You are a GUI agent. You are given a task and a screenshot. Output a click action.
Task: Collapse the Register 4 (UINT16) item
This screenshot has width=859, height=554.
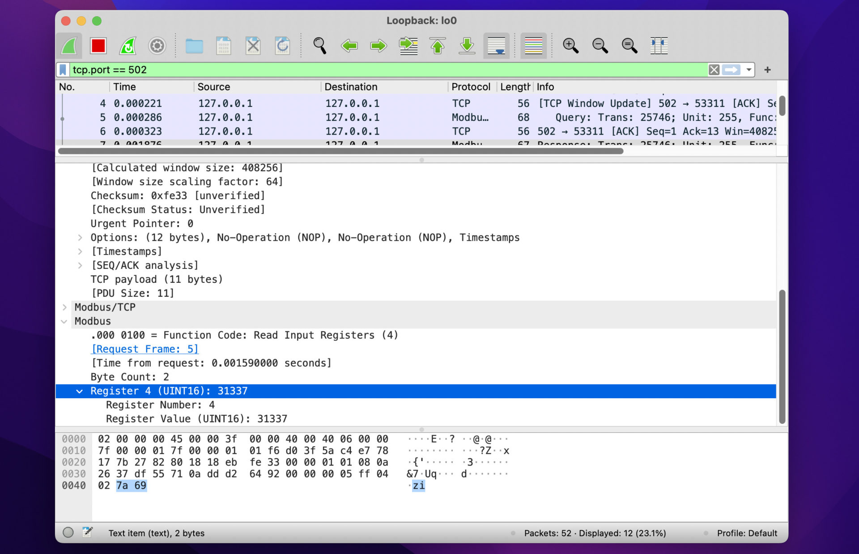[80, 391]
